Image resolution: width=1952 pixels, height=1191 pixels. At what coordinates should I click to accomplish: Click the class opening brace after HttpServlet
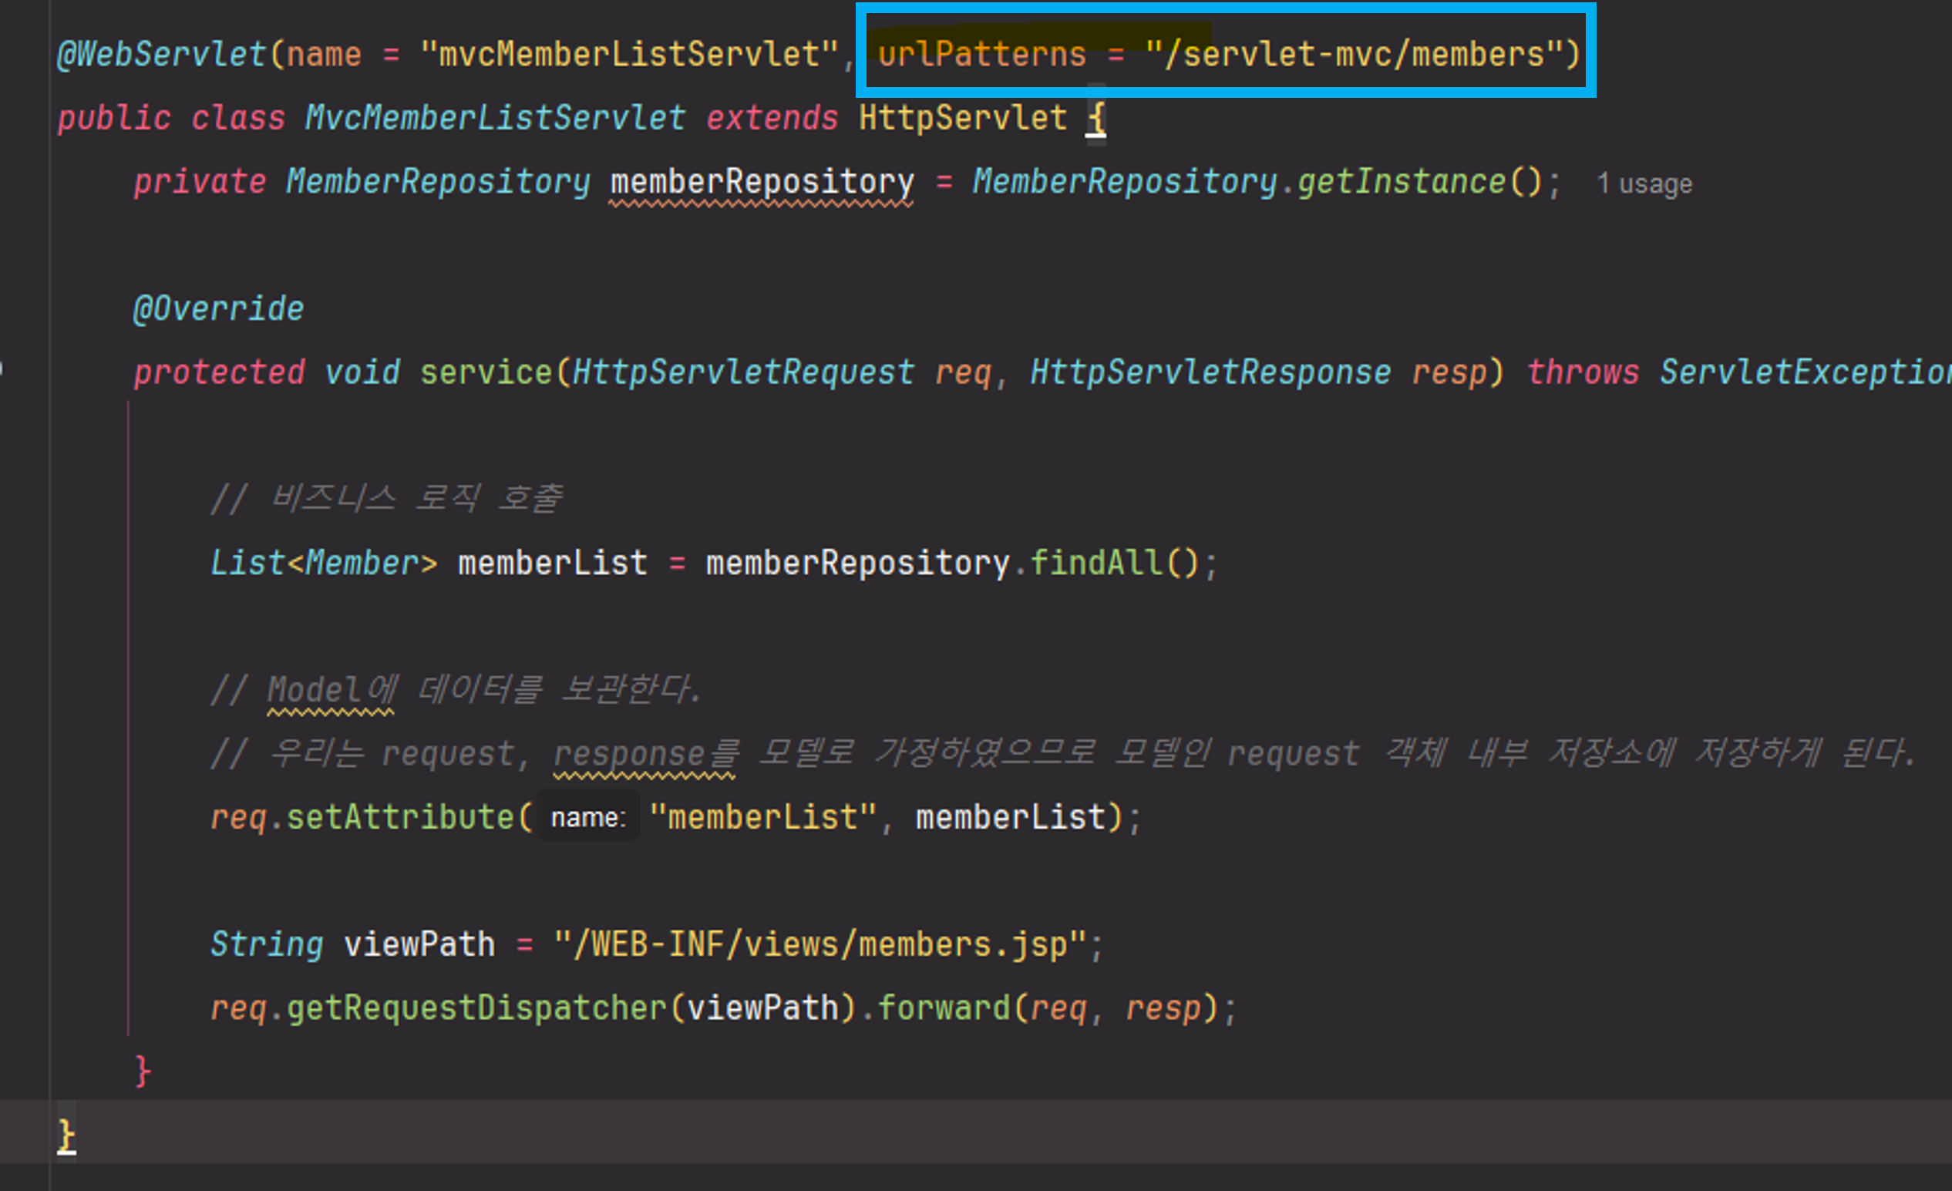pyautogui.click(x=1095, y=119)
